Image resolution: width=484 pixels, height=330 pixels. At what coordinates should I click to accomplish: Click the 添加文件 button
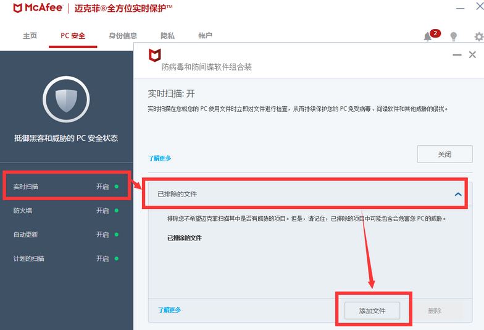pos(372,310)
